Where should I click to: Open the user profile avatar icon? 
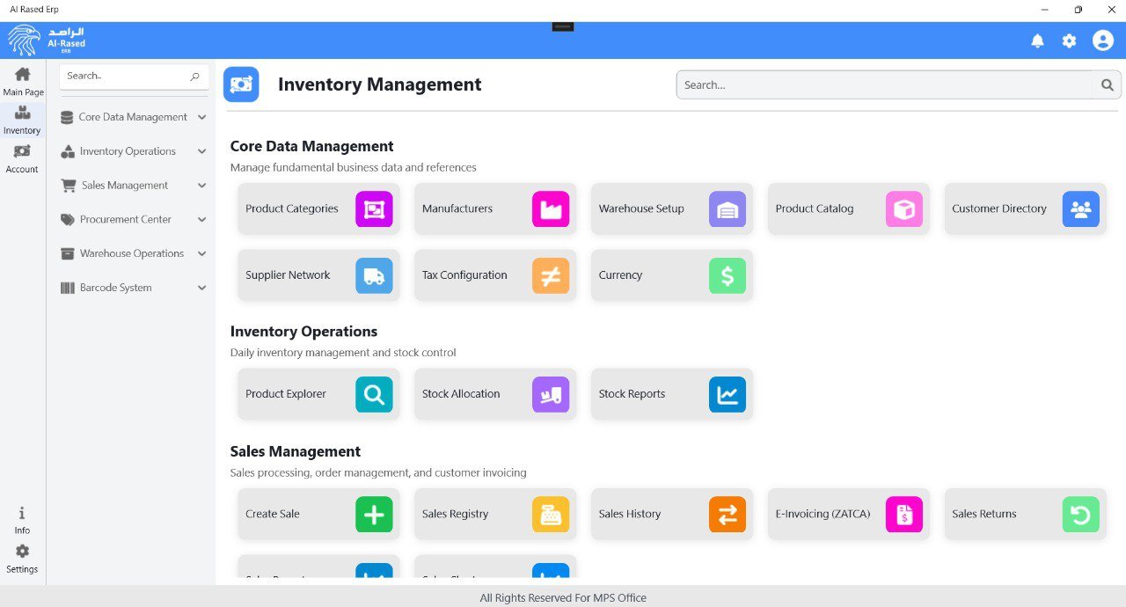1102,40
